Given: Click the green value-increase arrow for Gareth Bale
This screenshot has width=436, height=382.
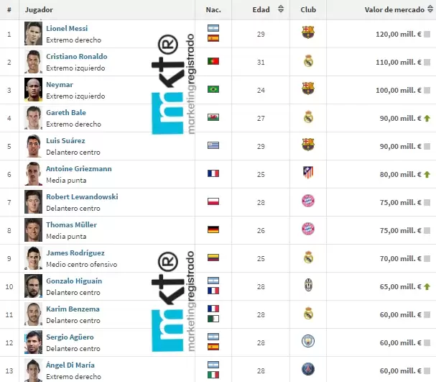Looking at the screenshot, I should pos(427,118).
